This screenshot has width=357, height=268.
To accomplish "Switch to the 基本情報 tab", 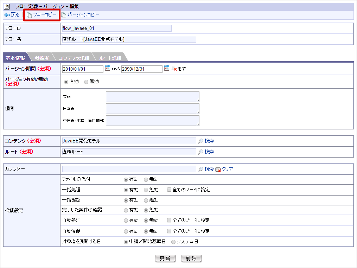I will (15, 58).
